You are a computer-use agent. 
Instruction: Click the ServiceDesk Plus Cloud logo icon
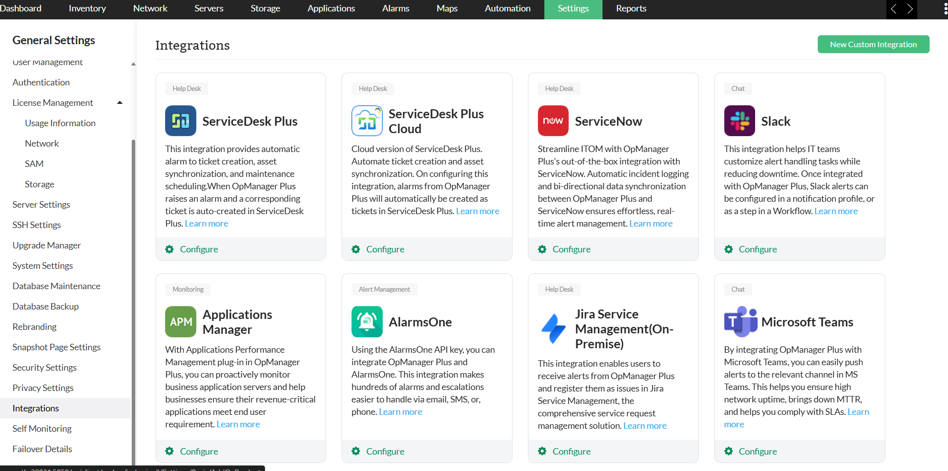[x=367, y=121]
